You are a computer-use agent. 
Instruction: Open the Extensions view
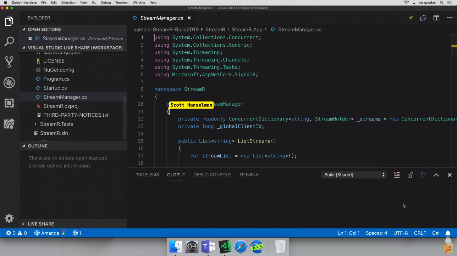click(9, 103)
